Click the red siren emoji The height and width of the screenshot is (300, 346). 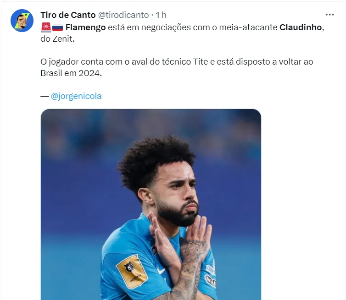[x=46, y=27]
